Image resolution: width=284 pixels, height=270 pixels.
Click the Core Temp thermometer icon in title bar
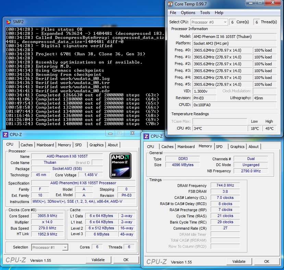point(170,4)
